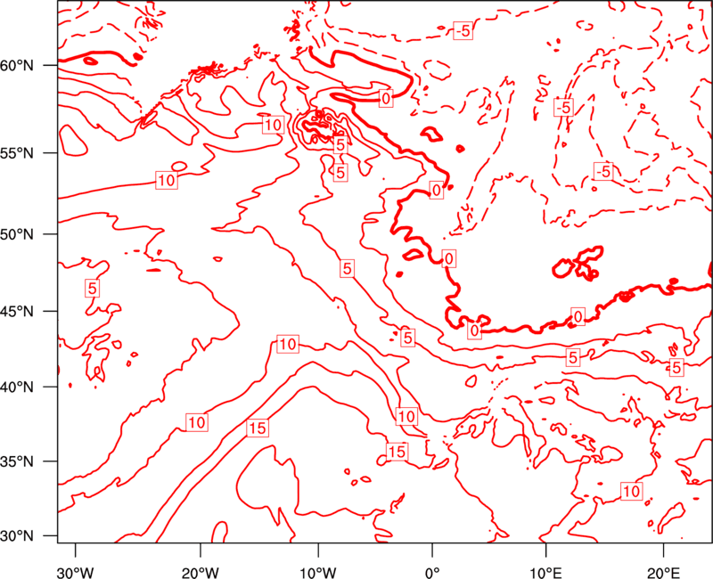
Task: Click the 15 contour label nearest 15°W
Action: coord(258,428)
